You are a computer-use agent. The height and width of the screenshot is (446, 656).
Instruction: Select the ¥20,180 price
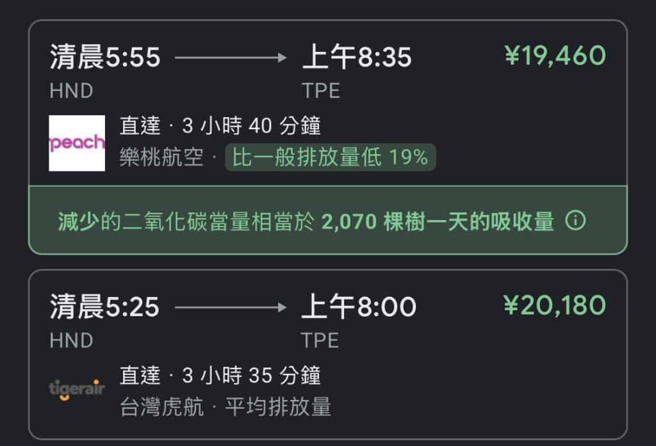[555, 305]
